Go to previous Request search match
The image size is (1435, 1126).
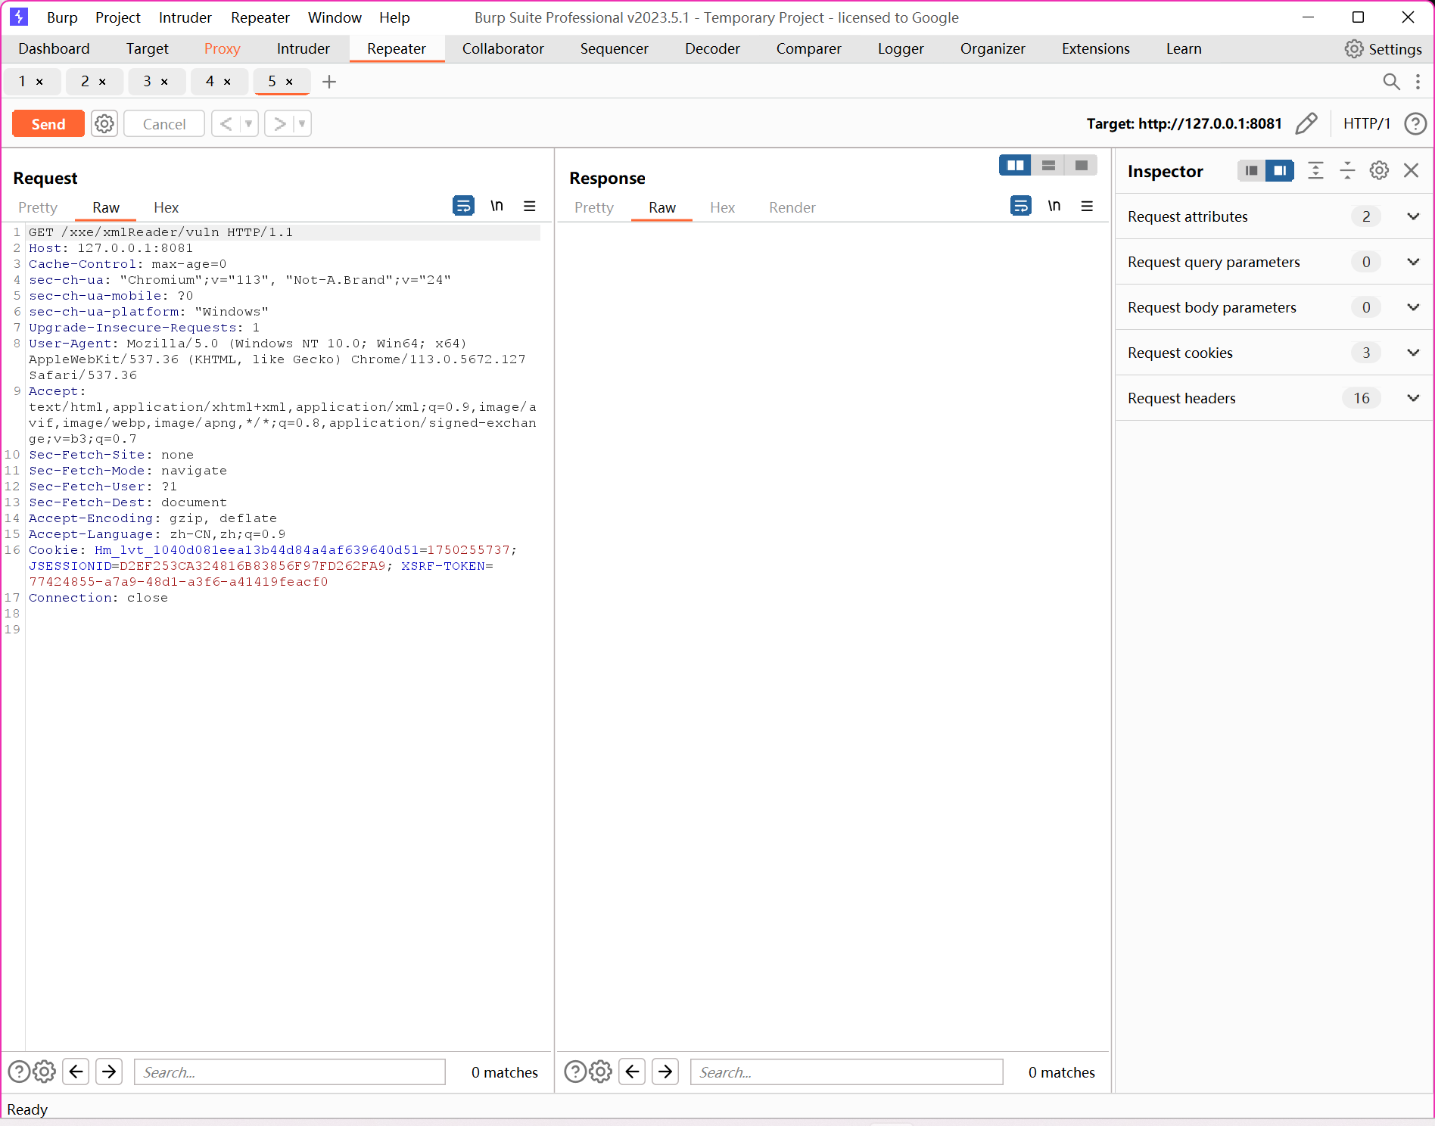click(76, 1072)
